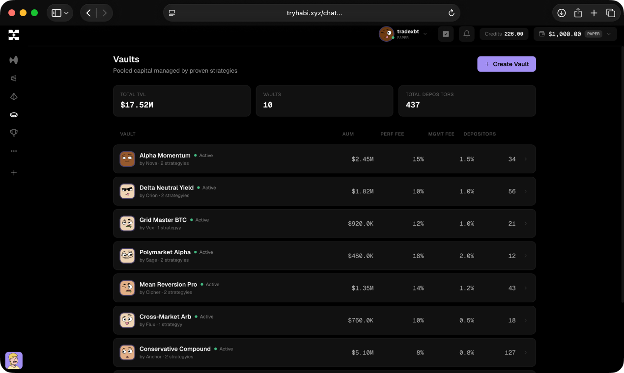Expand Polymarket Alpha row chevron

click(x=525, y=256)
